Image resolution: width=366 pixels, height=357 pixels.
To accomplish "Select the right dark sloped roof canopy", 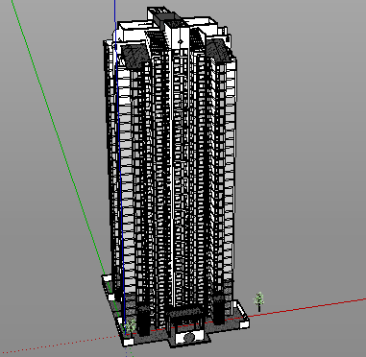I will (x=218, y=50).
